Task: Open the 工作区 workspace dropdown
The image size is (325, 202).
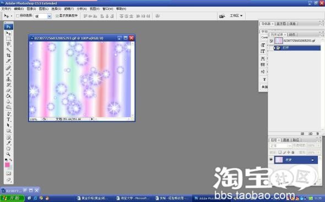Action: point(236,16)
